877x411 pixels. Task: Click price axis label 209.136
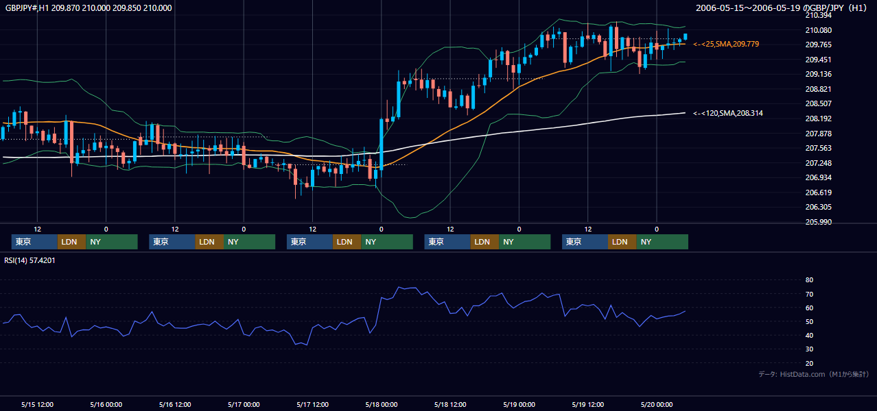tap(818, 74)
